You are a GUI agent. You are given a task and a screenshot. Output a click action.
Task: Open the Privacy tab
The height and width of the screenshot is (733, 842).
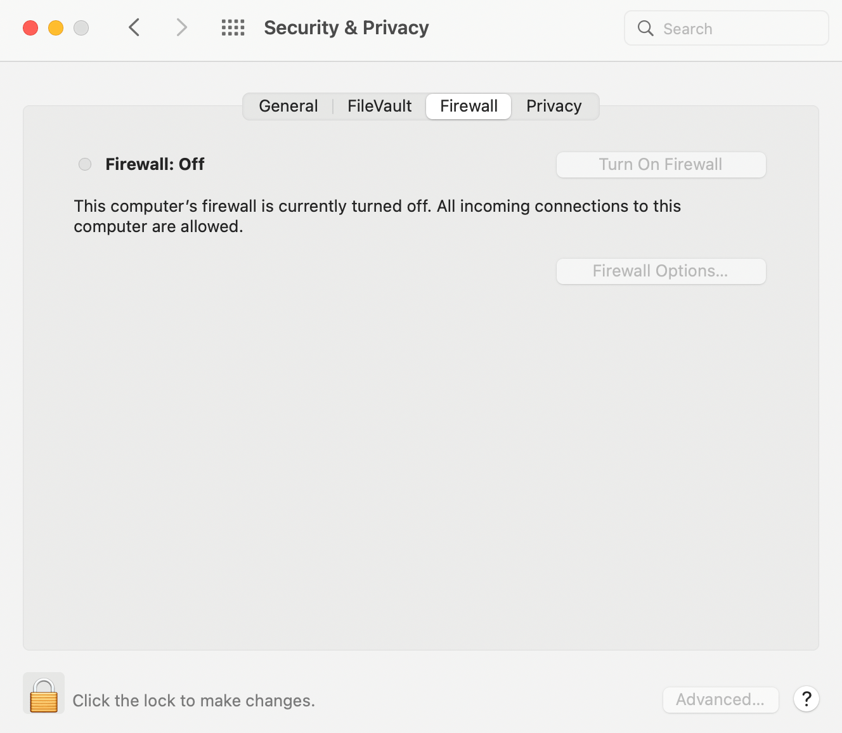click(554, 106)
